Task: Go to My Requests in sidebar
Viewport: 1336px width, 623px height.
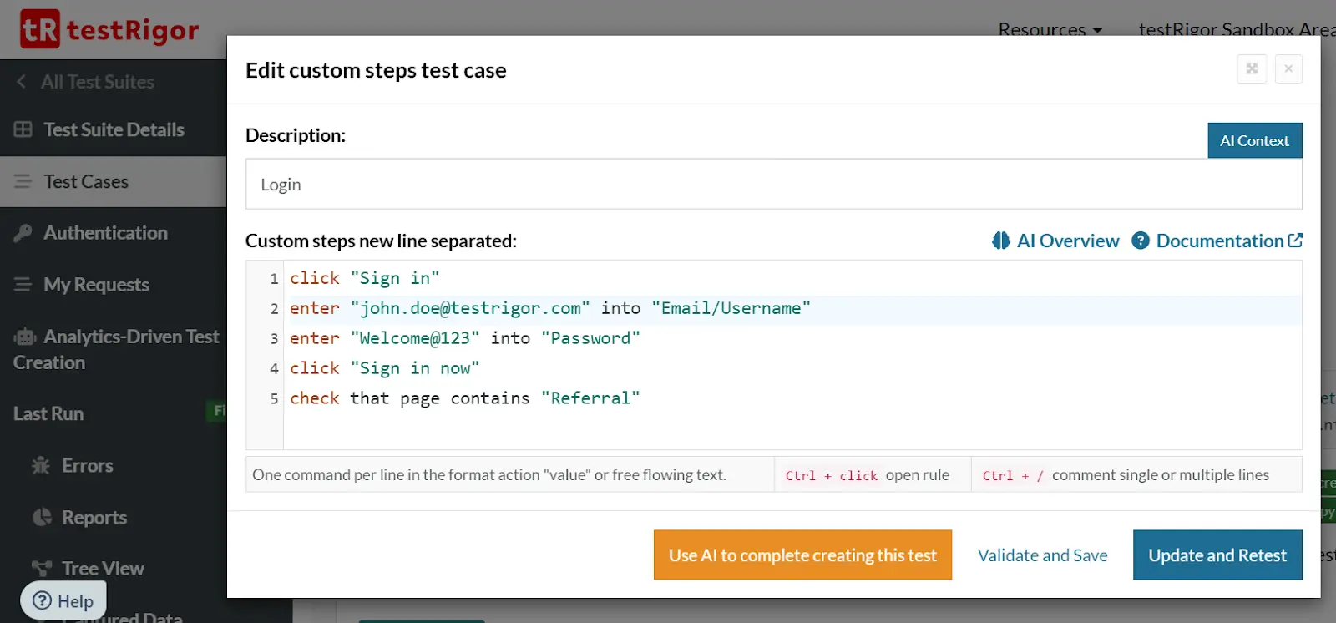Action: pos(96,285)
